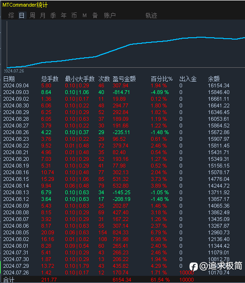The height and width of the screenshot is (283, 245).
Task: Click the 合计 total row label
Action: tap(9, 280)
